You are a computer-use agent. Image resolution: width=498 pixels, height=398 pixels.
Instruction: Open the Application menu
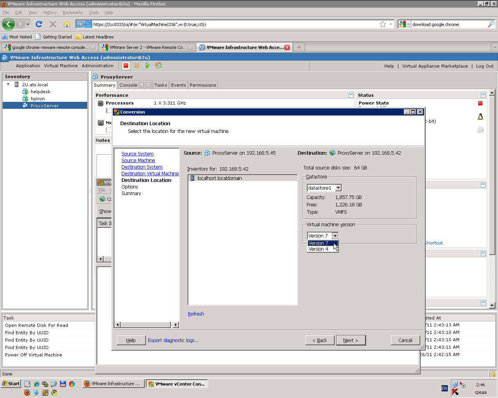point(28,66)
